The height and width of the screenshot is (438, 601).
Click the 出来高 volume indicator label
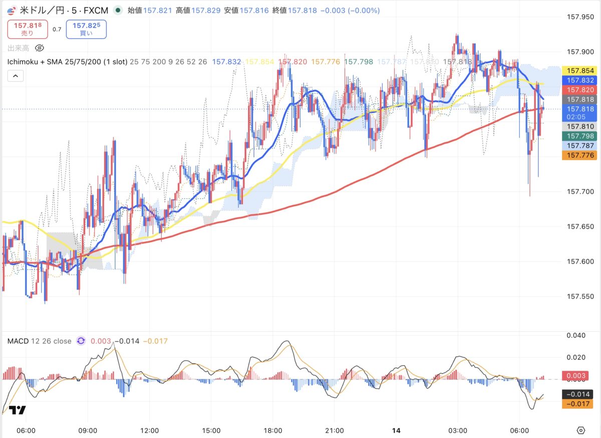coord(19,48)
